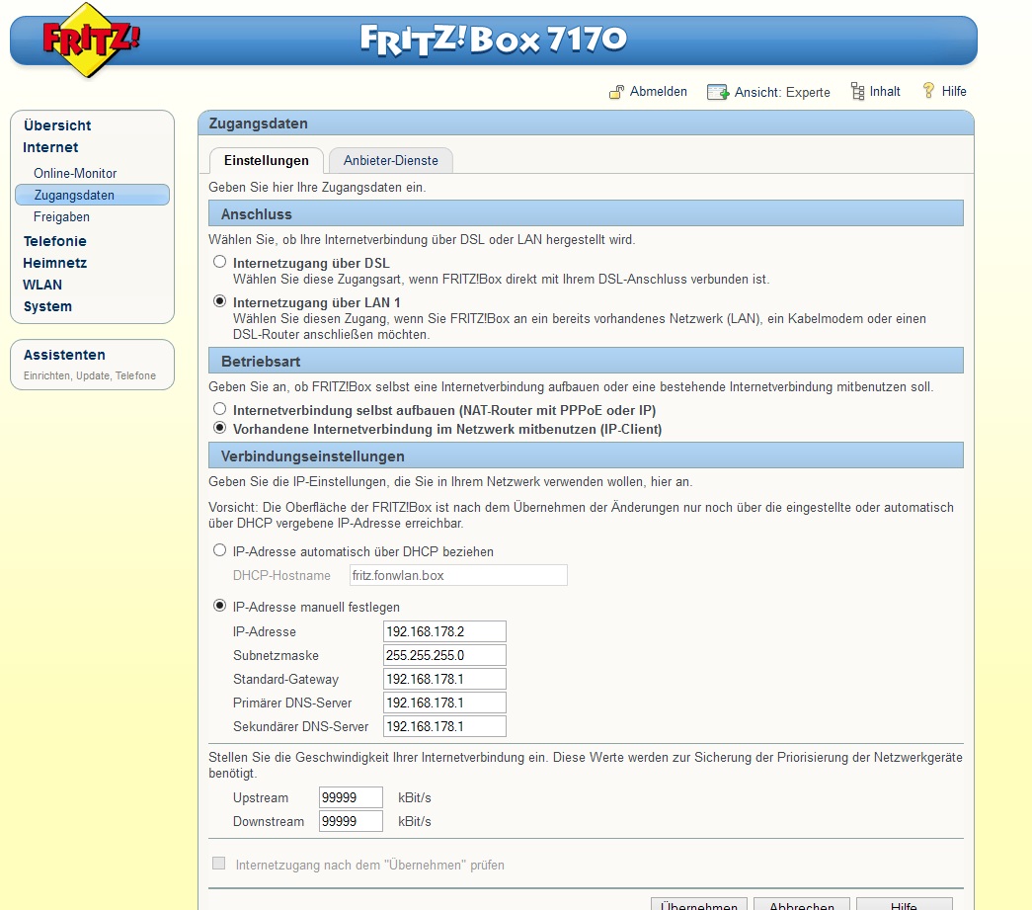Screen dimensions: 1032x910
Task: Click the Abmelden padlock icon
Action: pyautogui.click(x=616, y=92)
